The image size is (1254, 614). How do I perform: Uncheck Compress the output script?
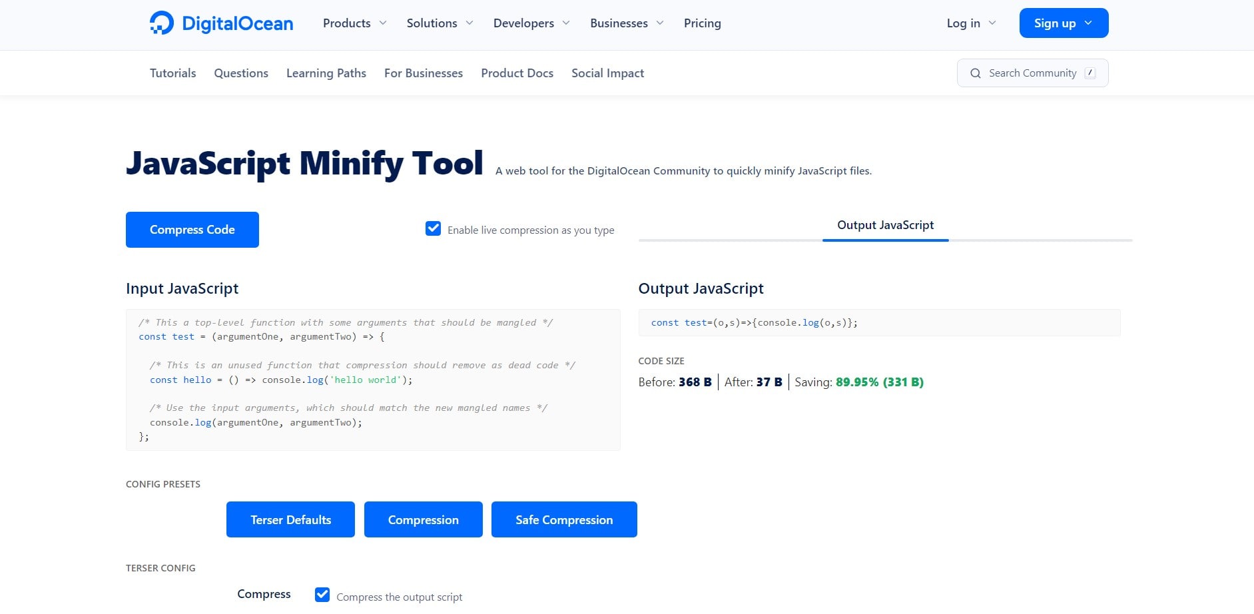pos(323,595)
